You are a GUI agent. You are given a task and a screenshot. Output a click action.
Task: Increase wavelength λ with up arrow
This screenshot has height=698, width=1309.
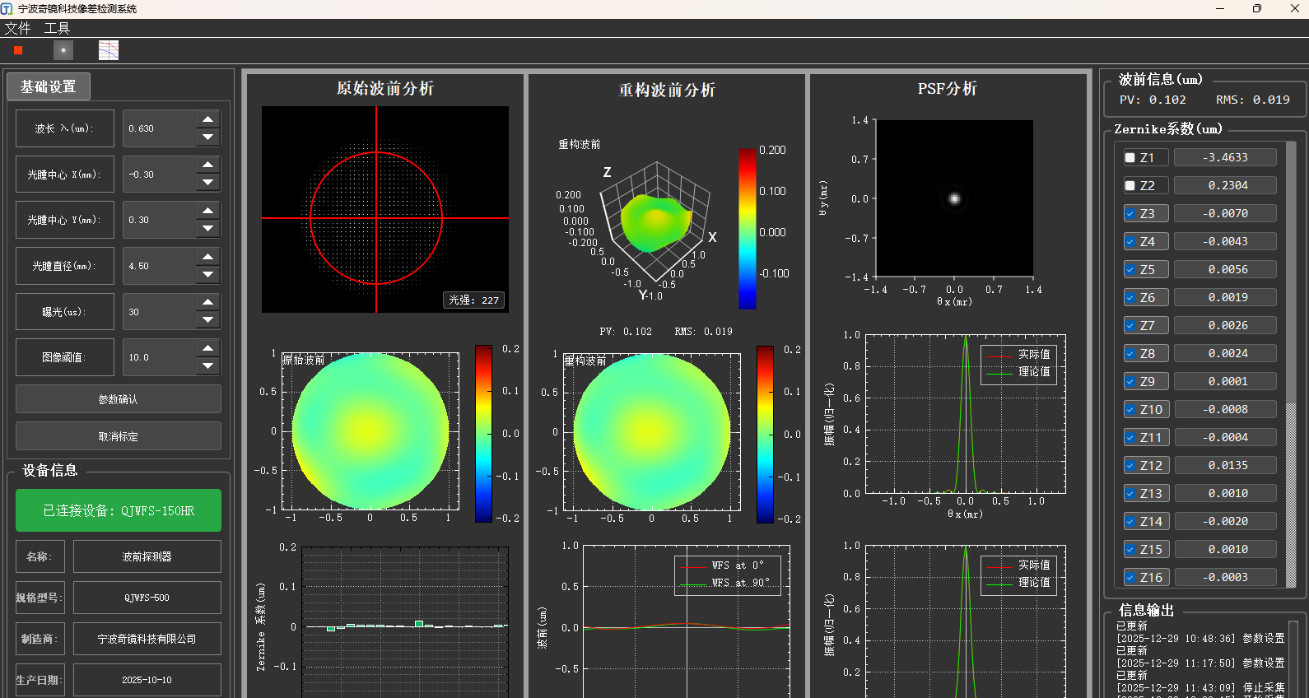pos(208,119)
